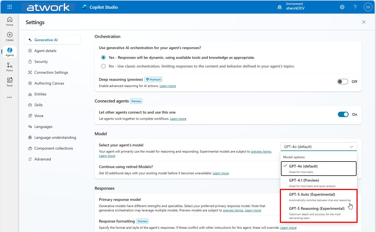
Task: Select Yes for generative AI orchestration
Action: 103,57
